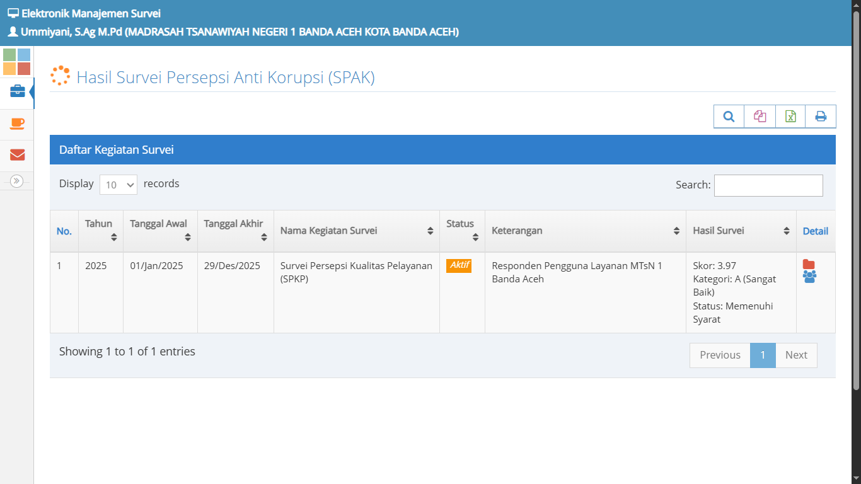Screen dimensions: 861x484
Task: Click the copy table toolbar icon
Action: pyautogui.click(x=760, y=117)
